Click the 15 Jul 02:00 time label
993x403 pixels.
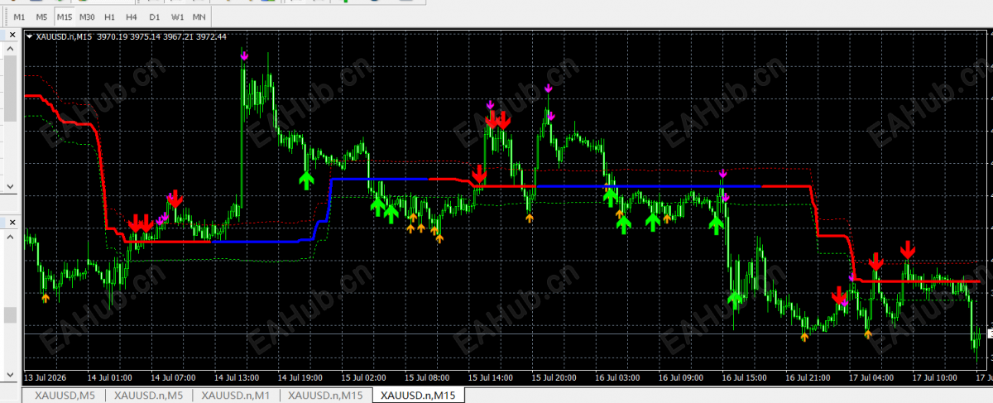(x=364, y=377)
